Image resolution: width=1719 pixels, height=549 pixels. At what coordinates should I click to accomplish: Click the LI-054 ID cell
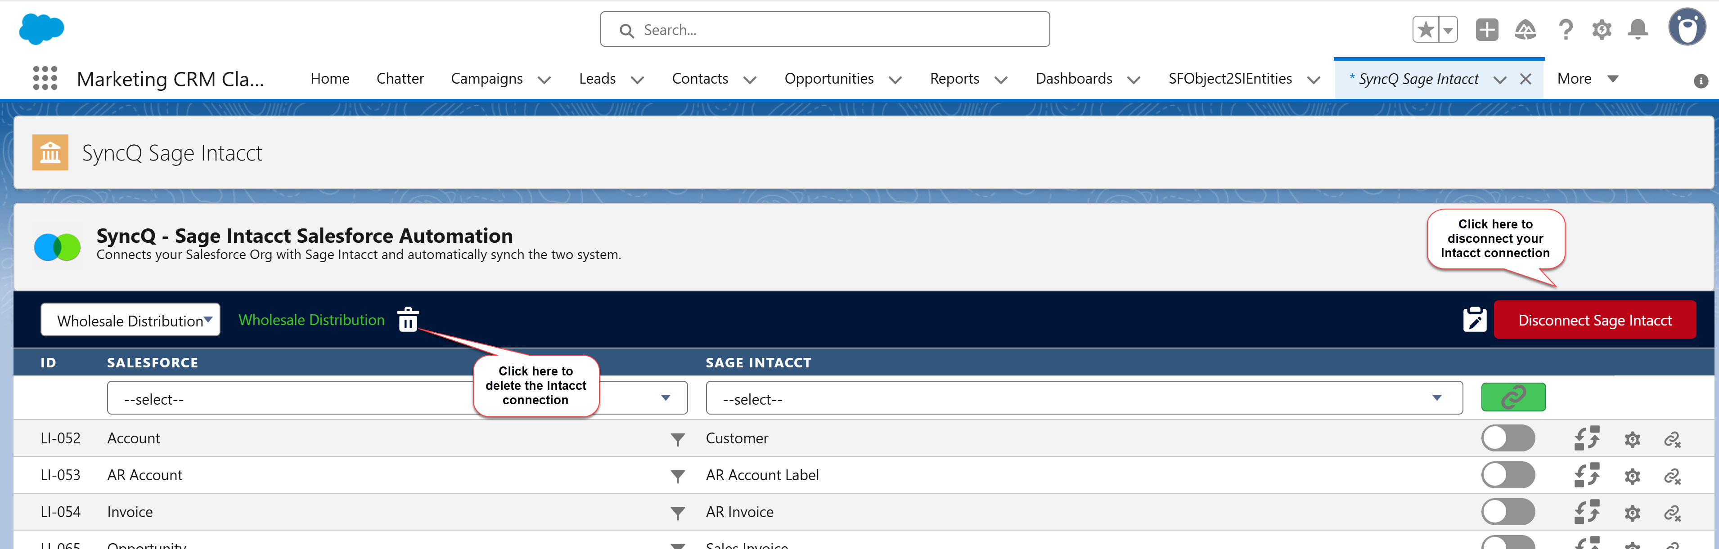(x=60, y=512)
